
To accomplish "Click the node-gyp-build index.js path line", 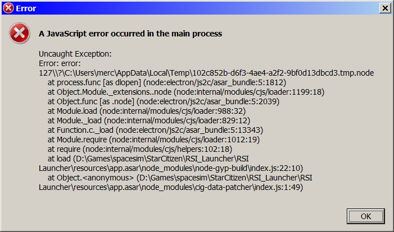I will pos(171,168).
